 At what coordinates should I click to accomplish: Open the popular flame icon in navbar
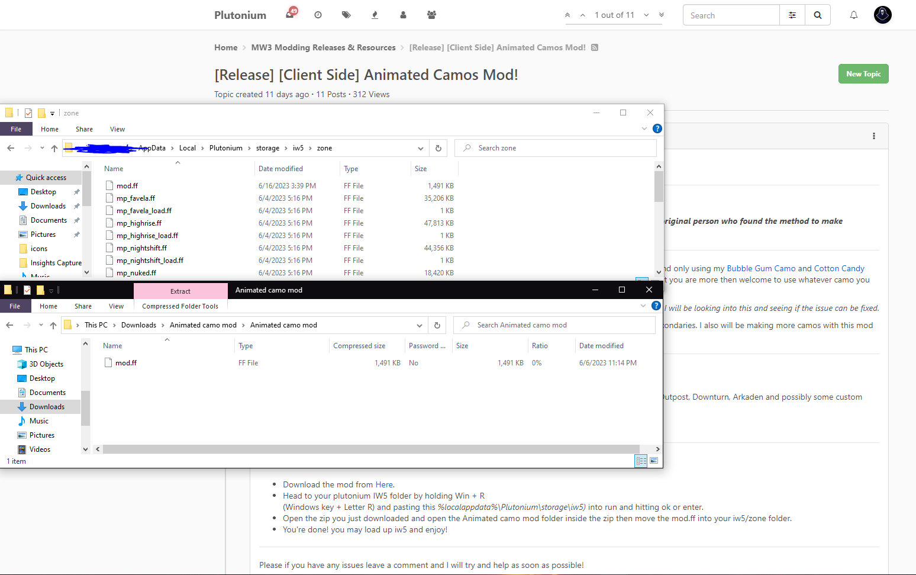pyautogui.click(x=375, y=15)
